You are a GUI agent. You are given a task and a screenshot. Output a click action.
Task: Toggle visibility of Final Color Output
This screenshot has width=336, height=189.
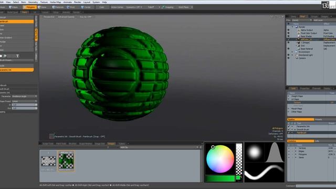pyautogui.click(x=288, y=33)
